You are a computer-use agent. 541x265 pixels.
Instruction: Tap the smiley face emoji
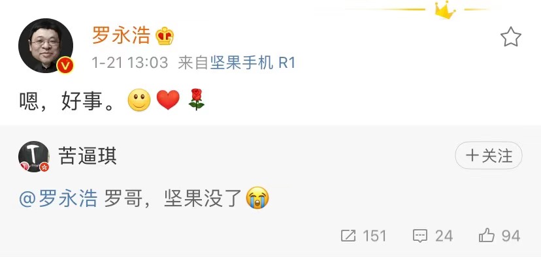(x=139, y=101)
